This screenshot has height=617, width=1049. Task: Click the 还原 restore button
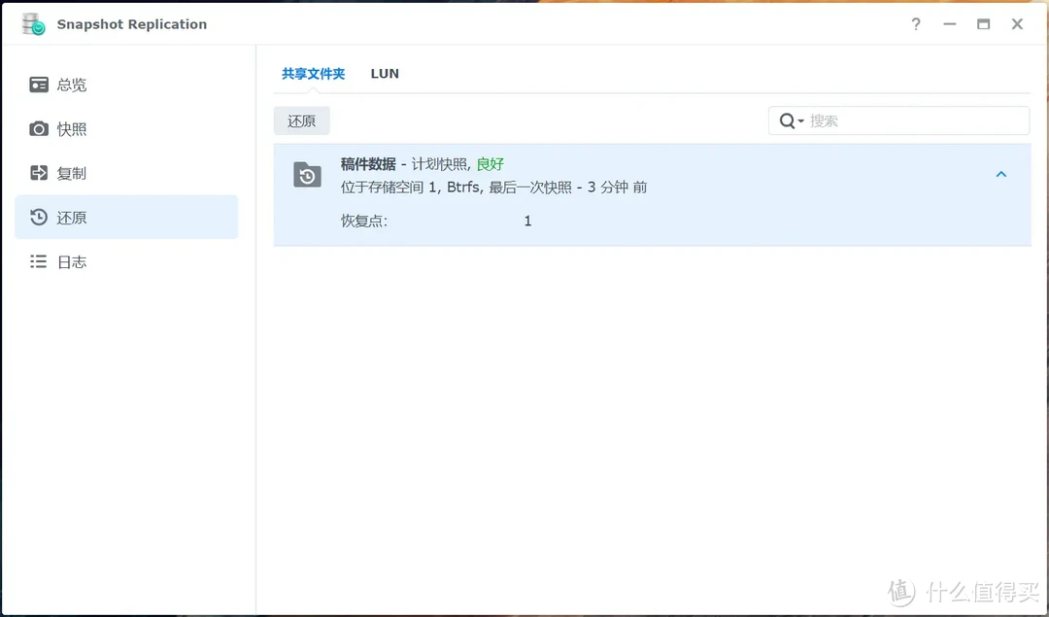click(301, 120)
